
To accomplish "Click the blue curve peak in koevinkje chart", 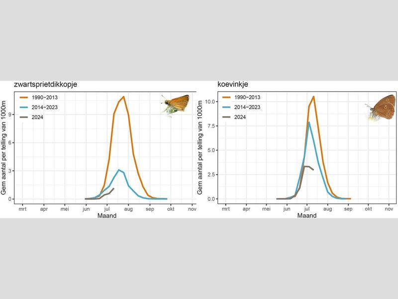I will [308, 122].
